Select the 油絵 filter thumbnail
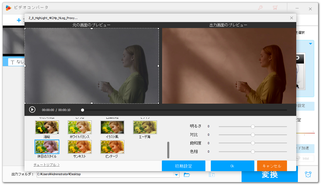321x185 pixels. [47, 127]
